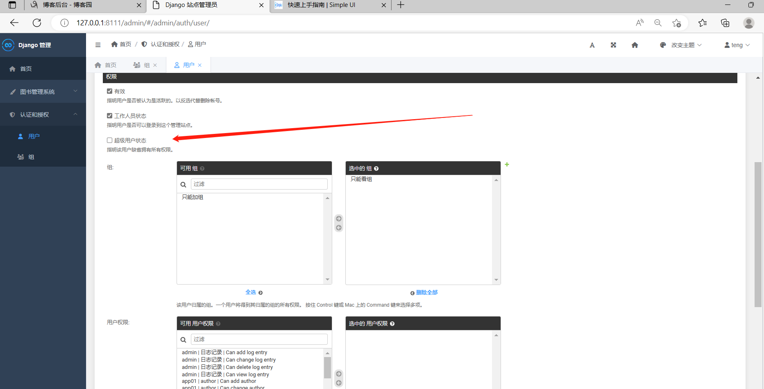Click the zoom magnifier icon in address bar

(x=658, y=23)
